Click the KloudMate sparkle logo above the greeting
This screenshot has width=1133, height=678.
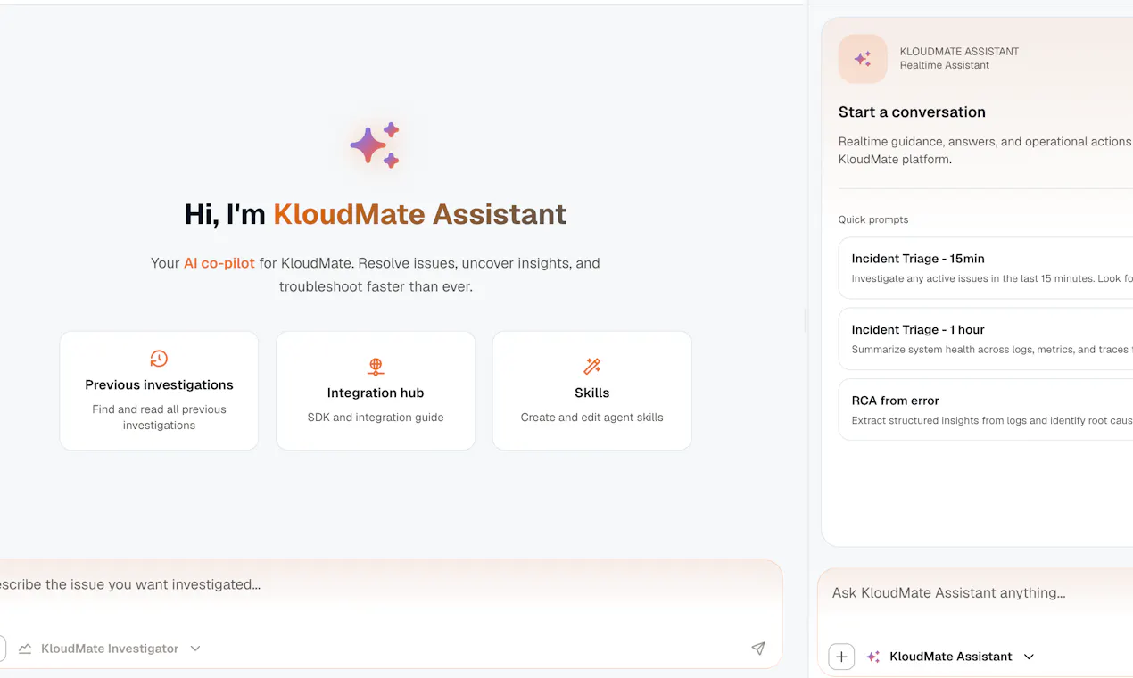375,145
